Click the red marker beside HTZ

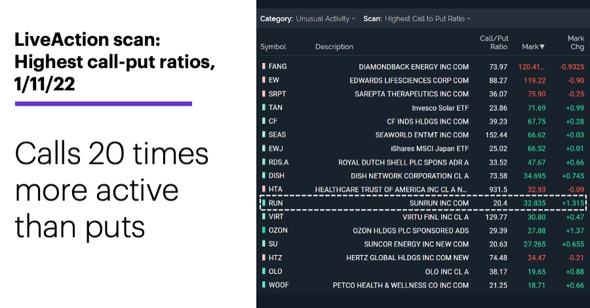tap(264, 258)
